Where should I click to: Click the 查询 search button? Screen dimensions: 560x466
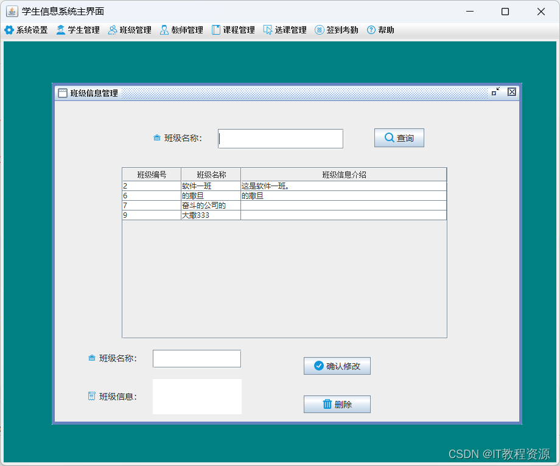pyautogui.click(x=399, y=137)
